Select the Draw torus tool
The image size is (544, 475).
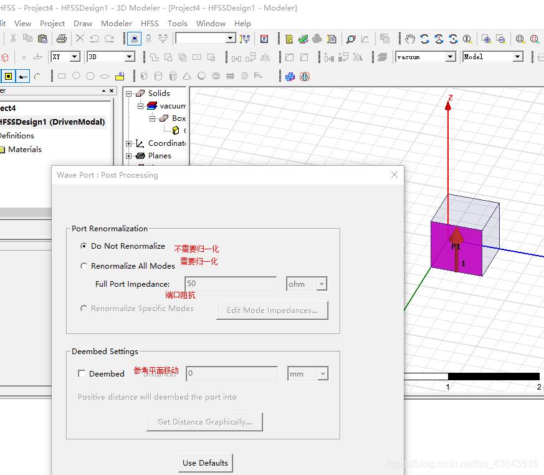(x=216, y=76)
